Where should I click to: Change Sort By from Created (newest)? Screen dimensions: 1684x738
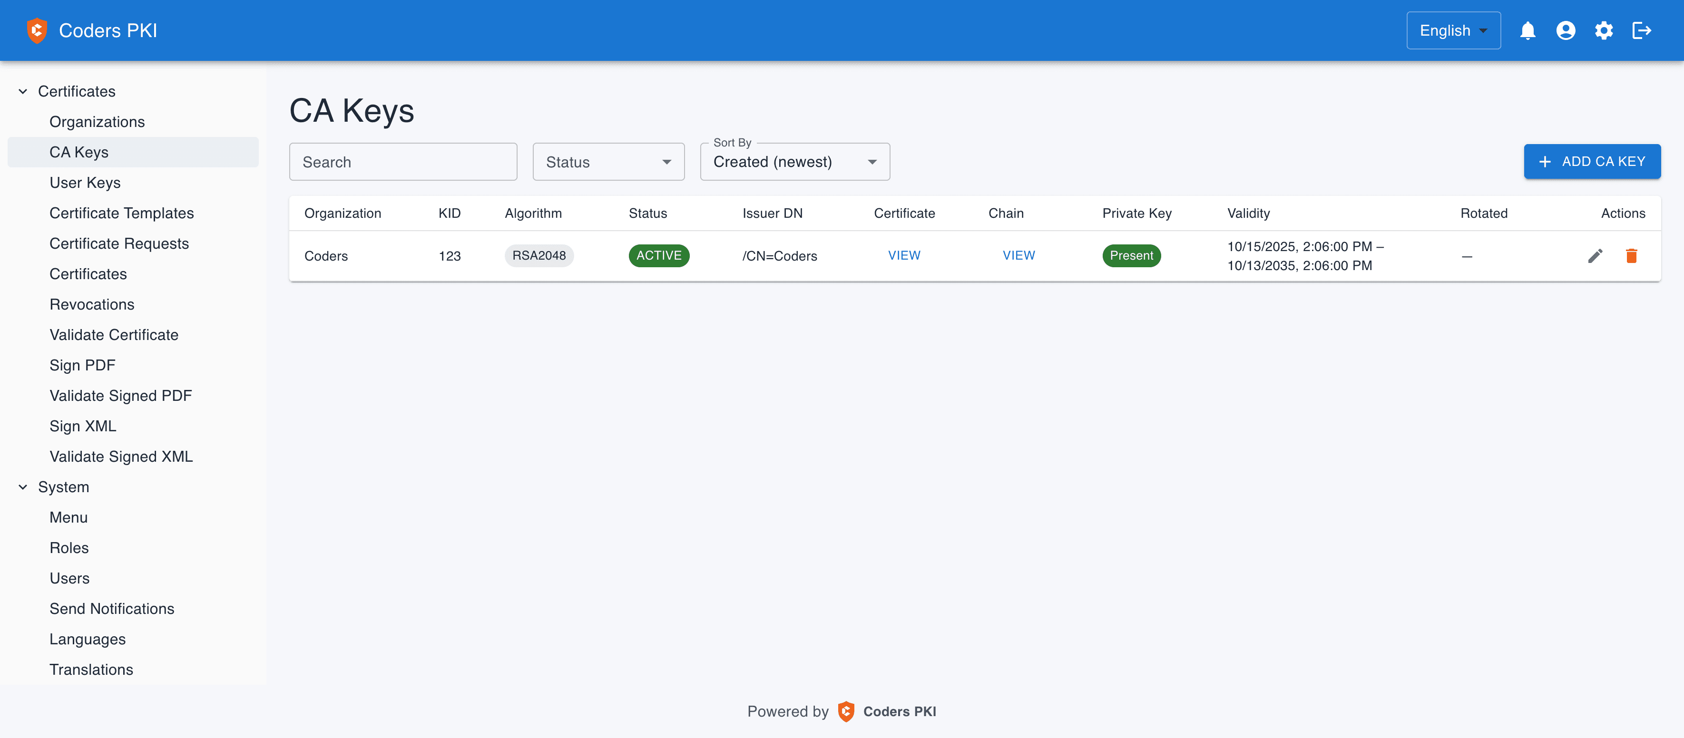pos(794,162)
